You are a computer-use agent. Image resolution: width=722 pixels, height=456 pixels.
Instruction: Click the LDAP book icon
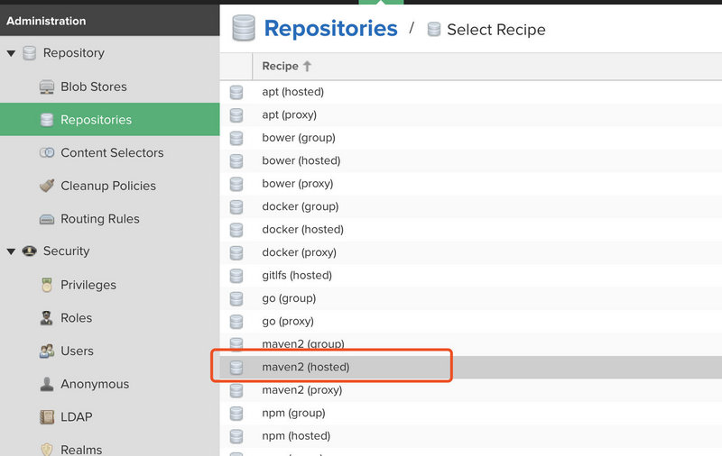47,417
